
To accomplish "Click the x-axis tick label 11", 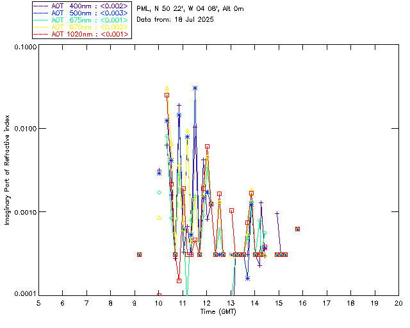I will pyautogui.click(x=183, y=303).
